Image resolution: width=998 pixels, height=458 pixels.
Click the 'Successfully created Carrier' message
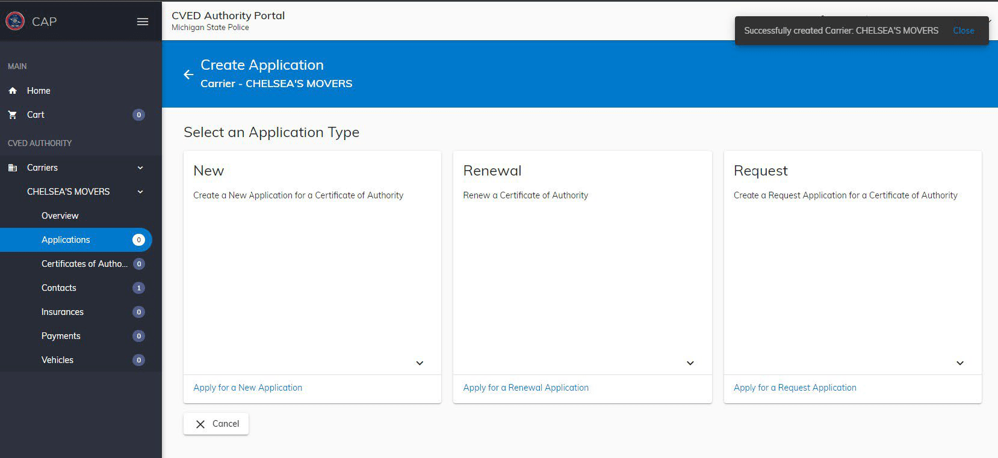tap(841, 31)
